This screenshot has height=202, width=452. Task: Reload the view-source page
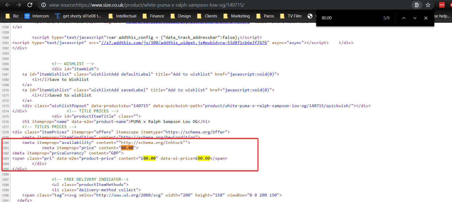click(30, 5)
